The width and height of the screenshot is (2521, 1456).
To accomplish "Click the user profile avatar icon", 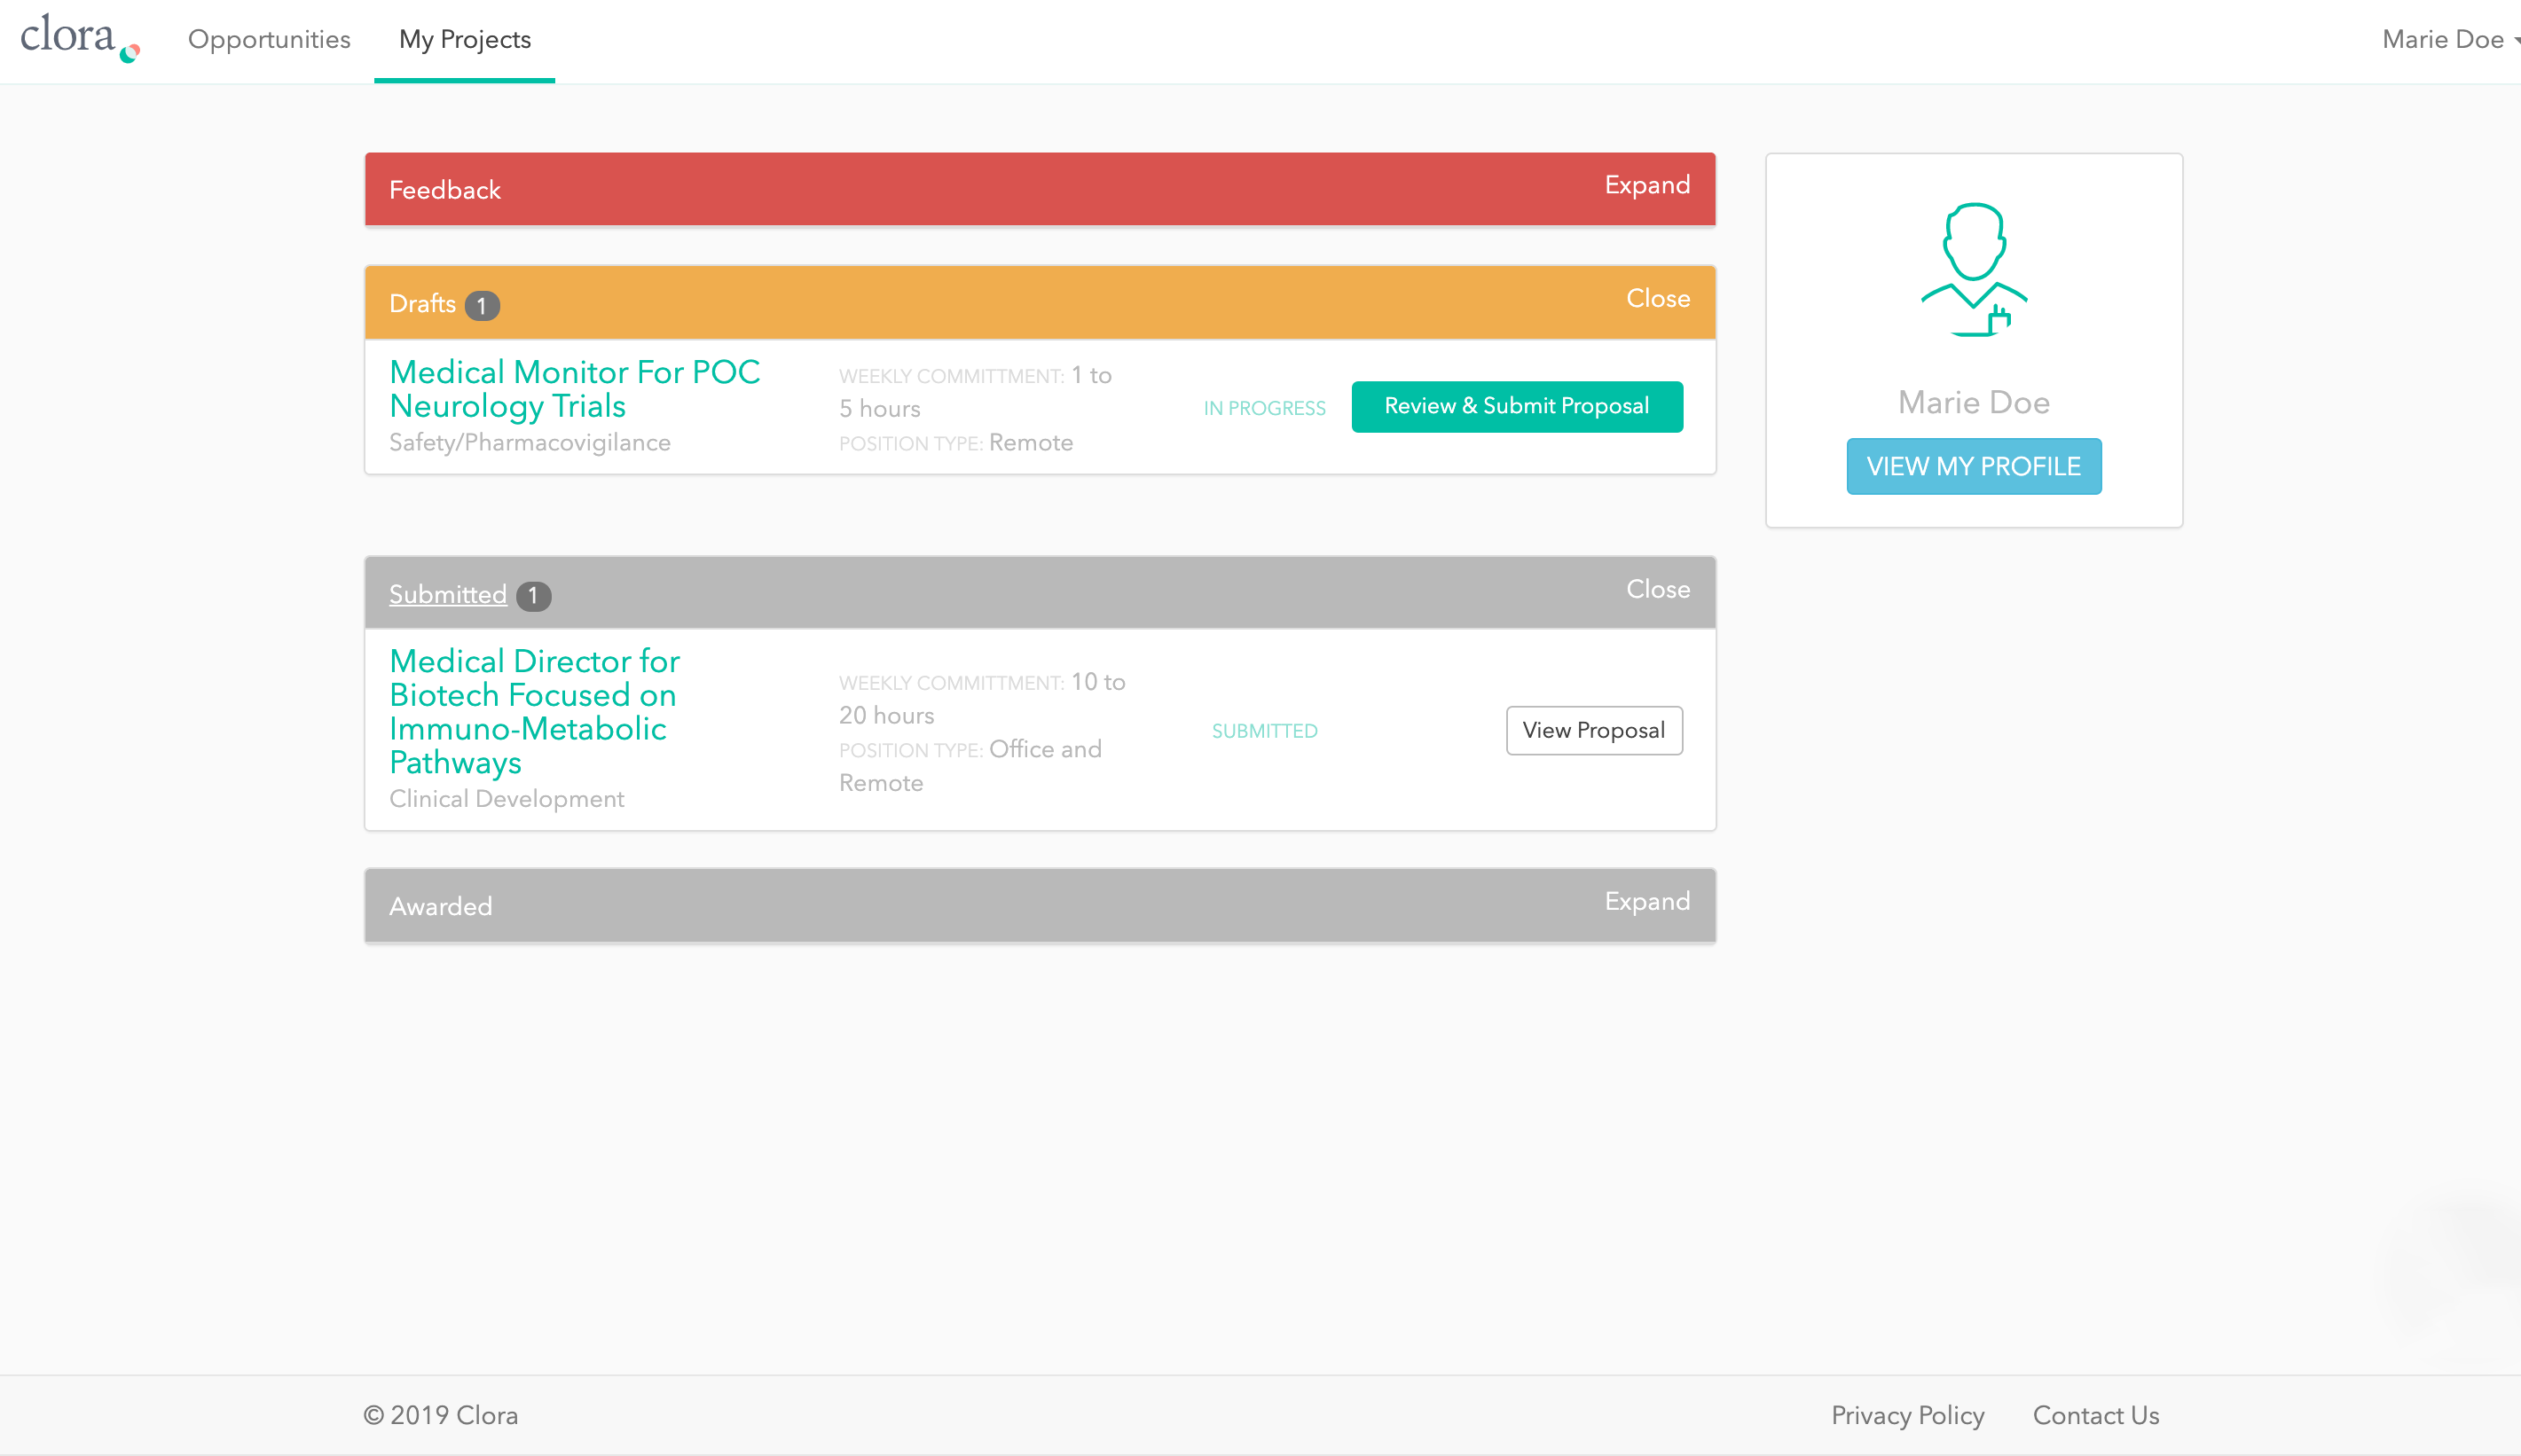I will click(x=1975, y=269).
